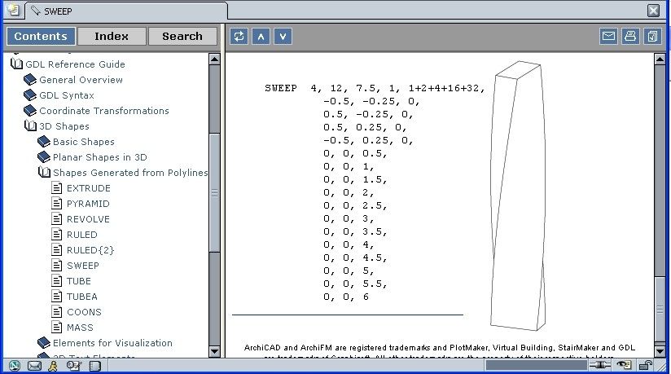
Task: Expand Planar Shapes in 3D book icon
Action: (x=44, y=156)
